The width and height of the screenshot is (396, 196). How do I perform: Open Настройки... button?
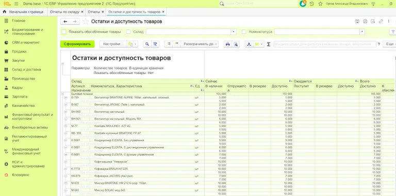tap(113, 44)
